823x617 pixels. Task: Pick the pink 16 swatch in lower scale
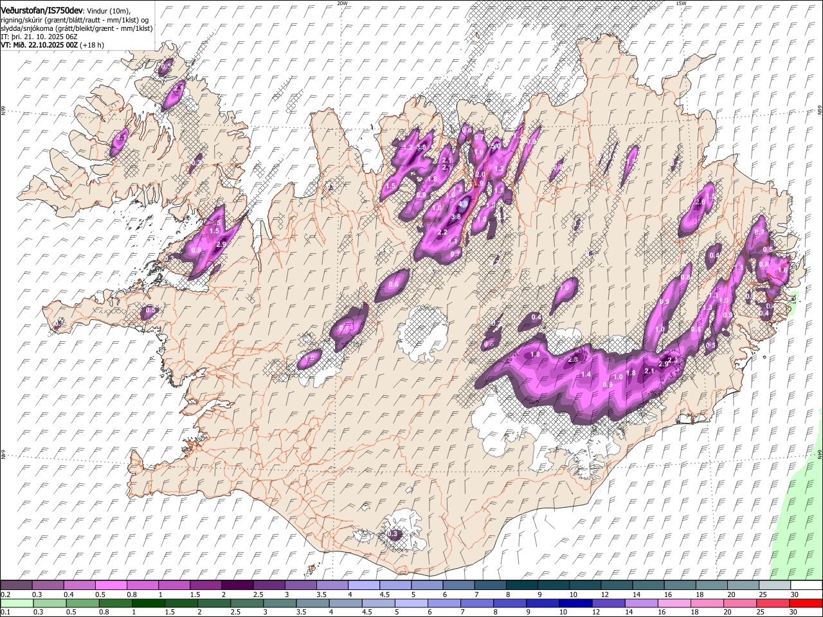pyautogui.click(x=674, y=603)
